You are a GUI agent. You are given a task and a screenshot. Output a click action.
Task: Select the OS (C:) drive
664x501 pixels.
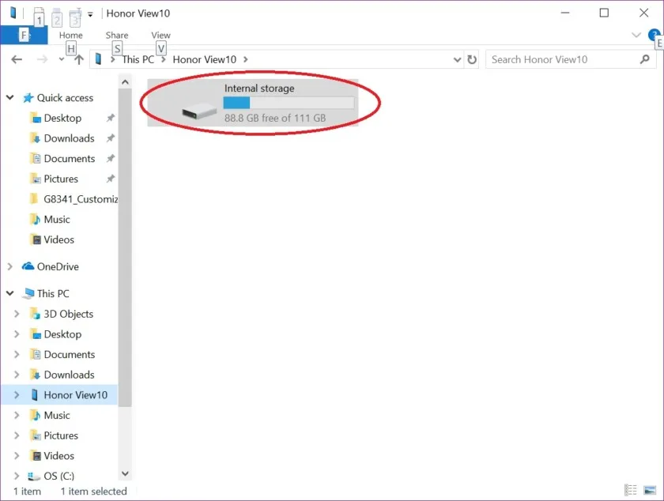coord(58,476)
